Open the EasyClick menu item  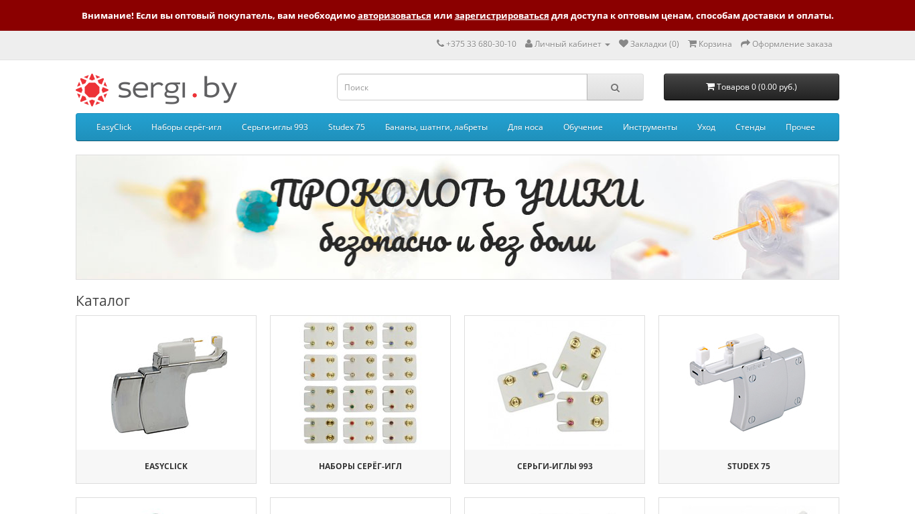click(114, 127)
